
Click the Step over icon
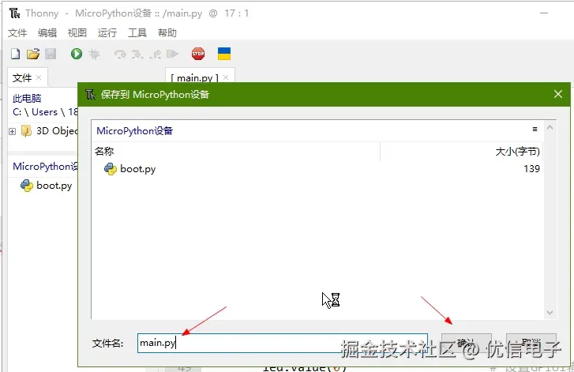tap(120, 54)
